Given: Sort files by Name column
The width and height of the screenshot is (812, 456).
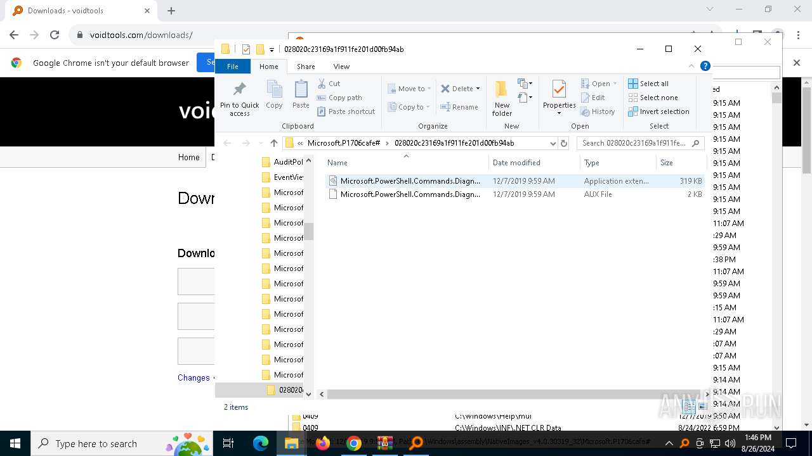Looking at the screenshot, I should [x=406, y=163].
